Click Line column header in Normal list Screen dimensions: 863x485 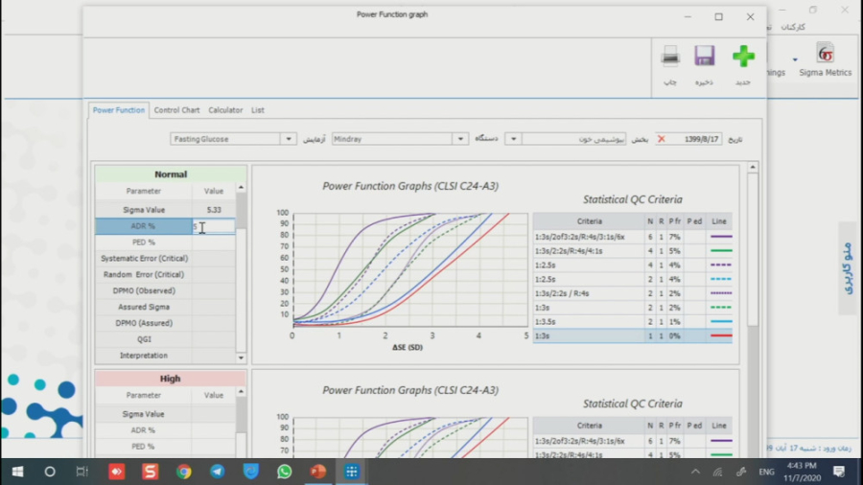point(719,221)
